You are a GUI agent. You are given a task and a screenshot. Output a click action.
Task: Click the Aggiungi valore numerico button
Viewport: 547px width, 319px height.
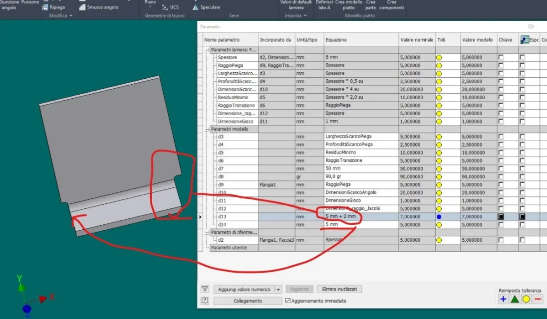pyautogui.click(x=244, y=290)
